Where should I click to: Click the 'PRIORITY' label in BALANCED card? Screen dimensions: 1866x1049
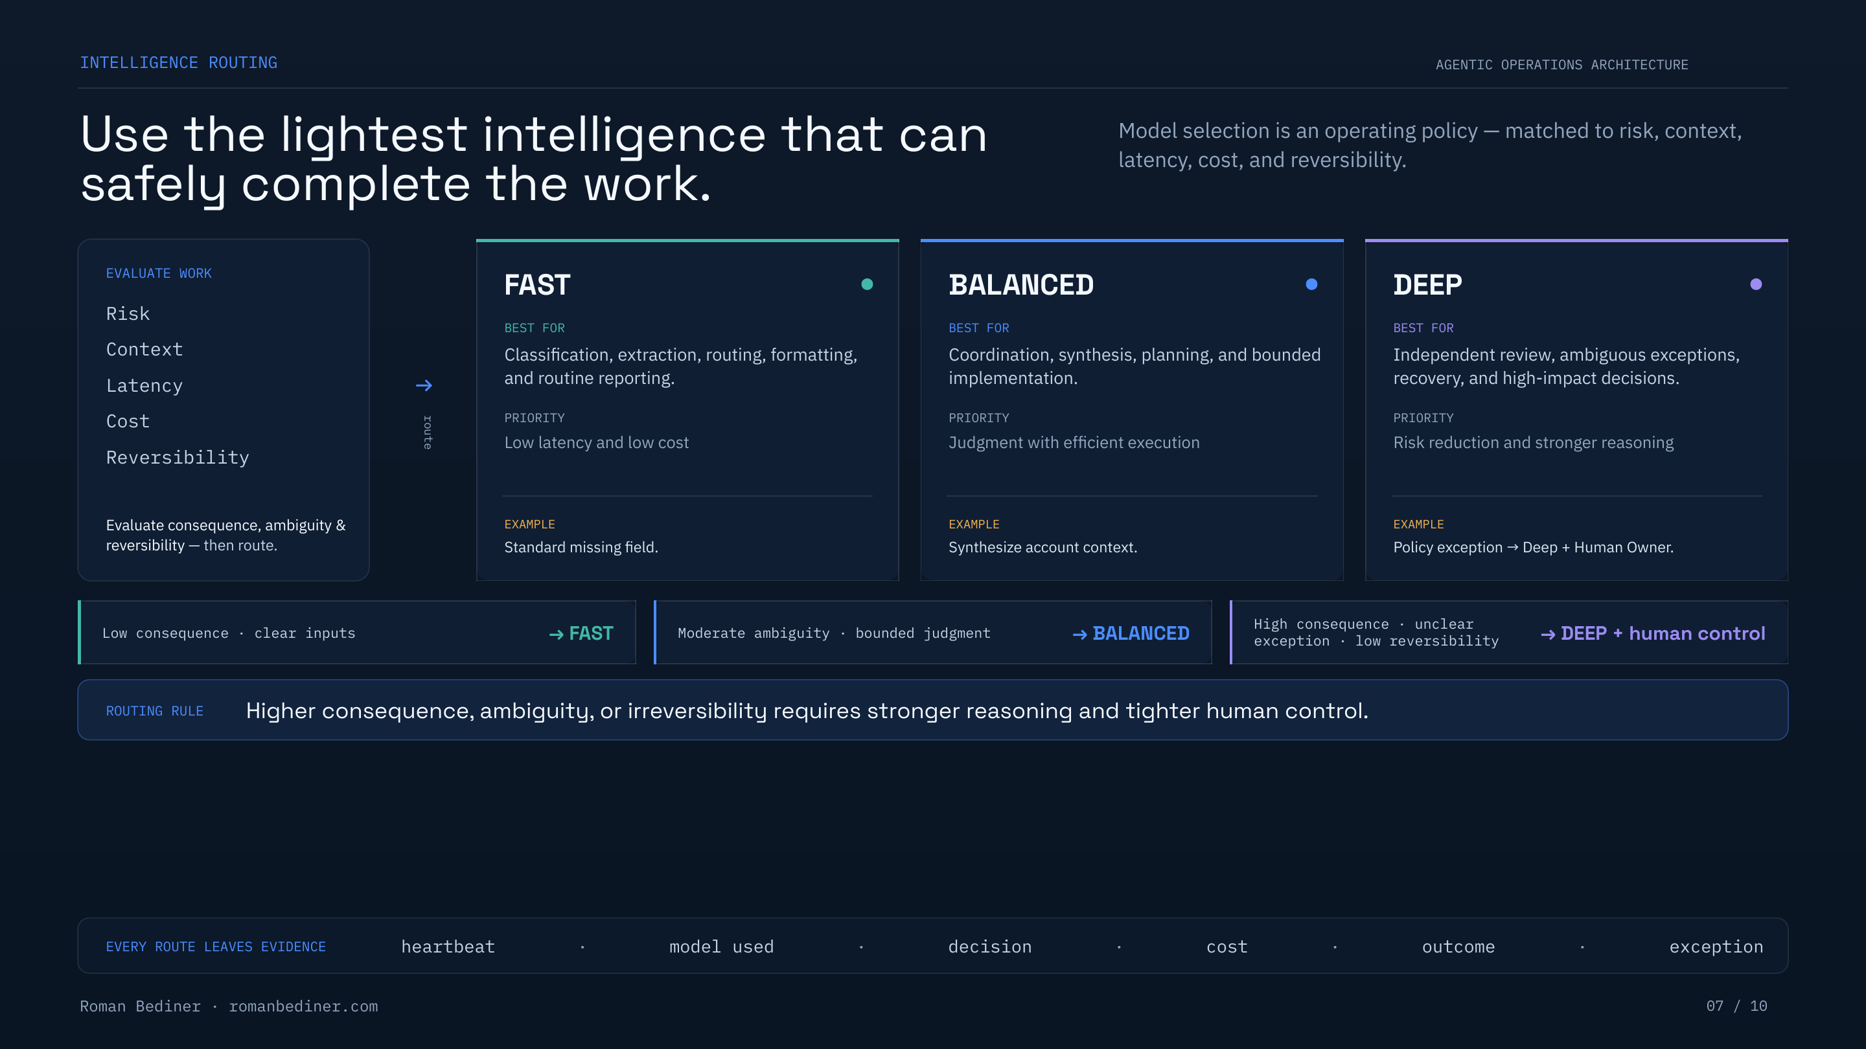click(978, 418)
